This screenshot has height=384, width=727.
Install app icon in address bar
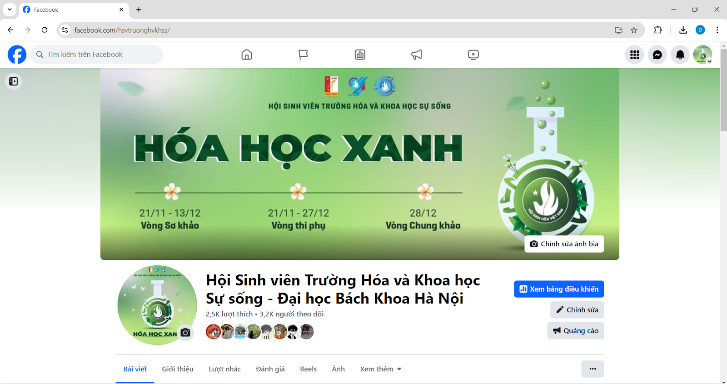(x=618, y=30)
